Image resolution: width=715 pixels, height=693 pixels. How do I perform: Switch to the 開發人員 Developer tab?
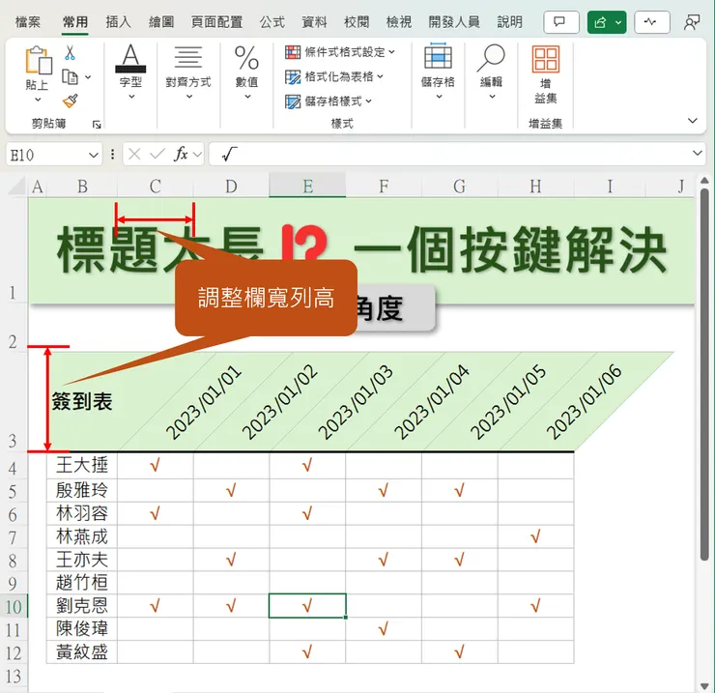[454, 22]
